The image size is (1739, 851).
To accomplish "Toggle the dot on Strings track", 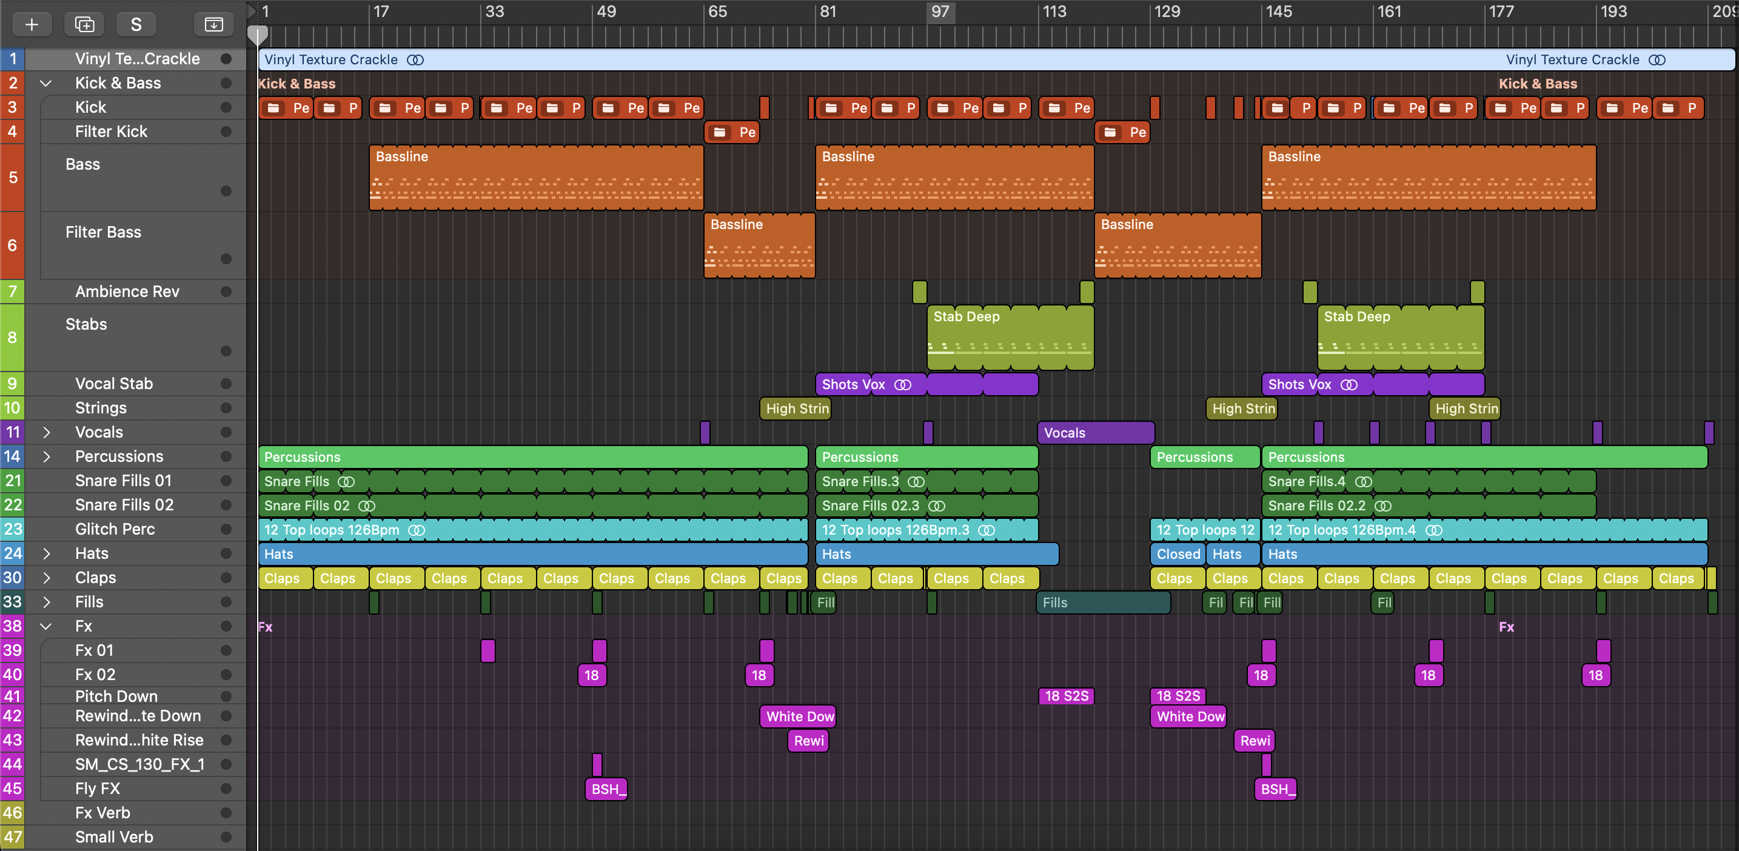I will point(226,407).
